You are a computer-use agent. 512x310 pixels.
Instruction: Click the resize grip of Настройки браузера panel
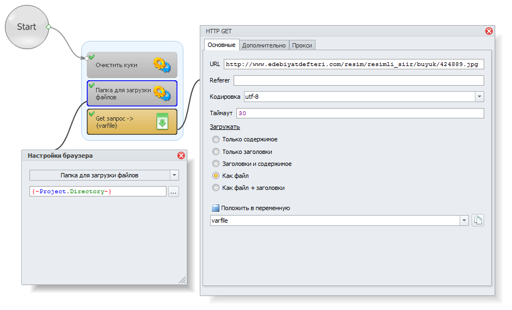[x=182, y=280]
